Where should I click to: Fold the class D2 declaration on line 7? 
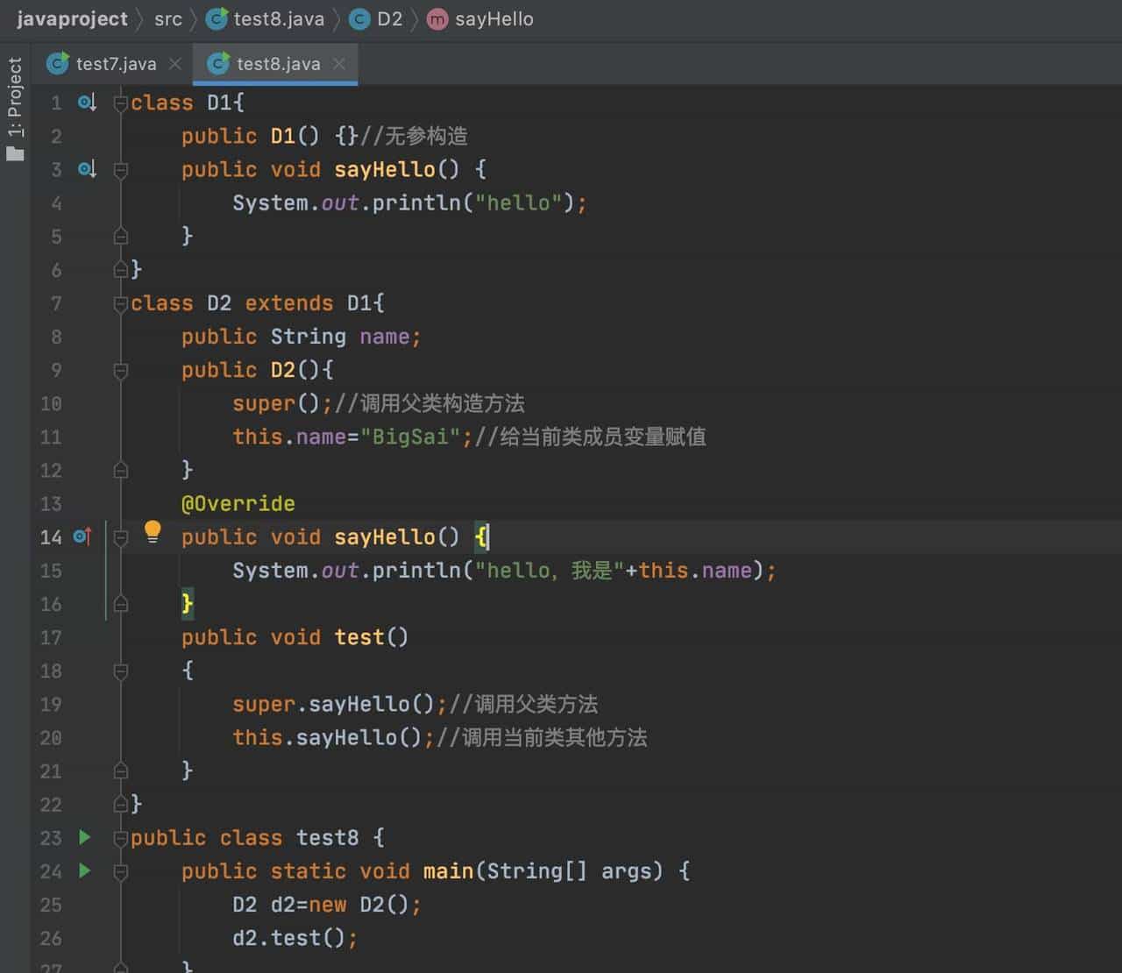121,304
